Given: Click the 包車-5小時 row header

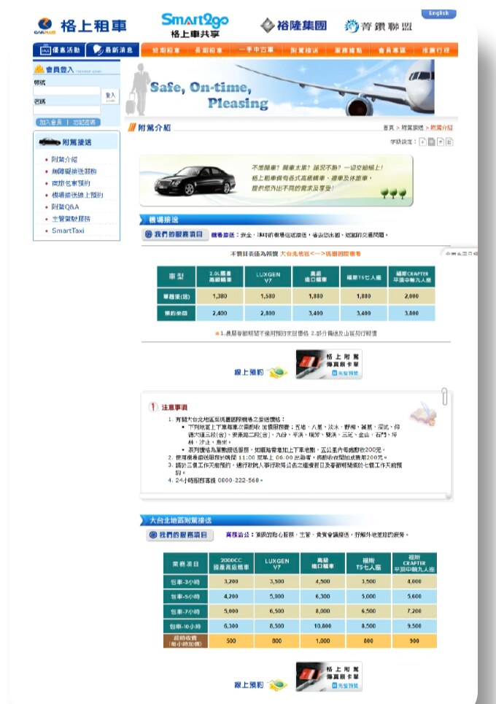Looking at the screenshot, I should point(185,596).
